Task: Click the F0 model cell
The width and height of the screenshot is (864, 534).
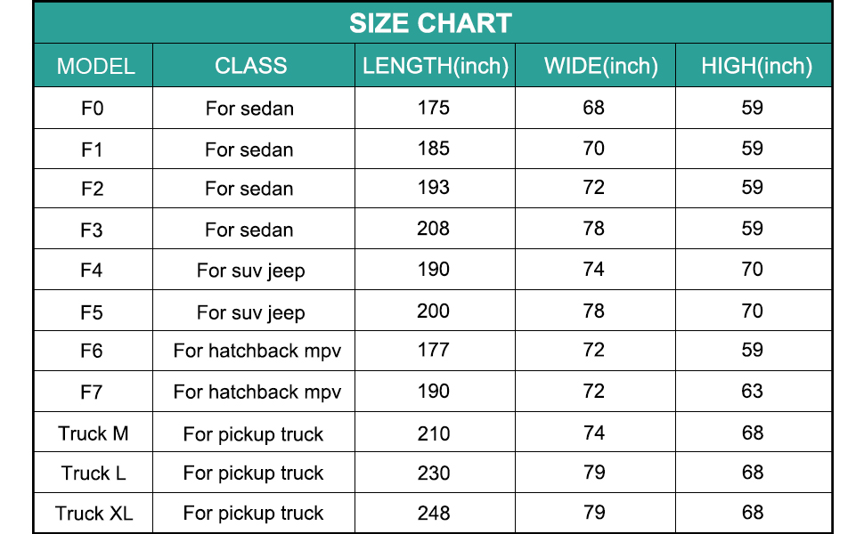Action: 93,109
